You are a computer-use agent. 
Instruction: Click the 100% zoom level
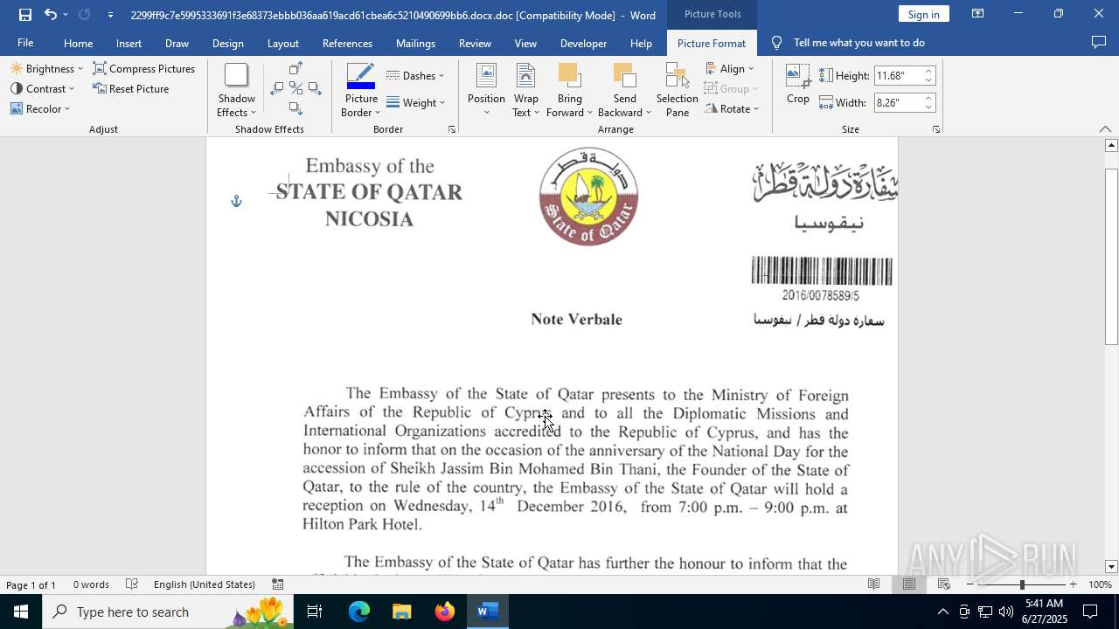pos(1100,584)
